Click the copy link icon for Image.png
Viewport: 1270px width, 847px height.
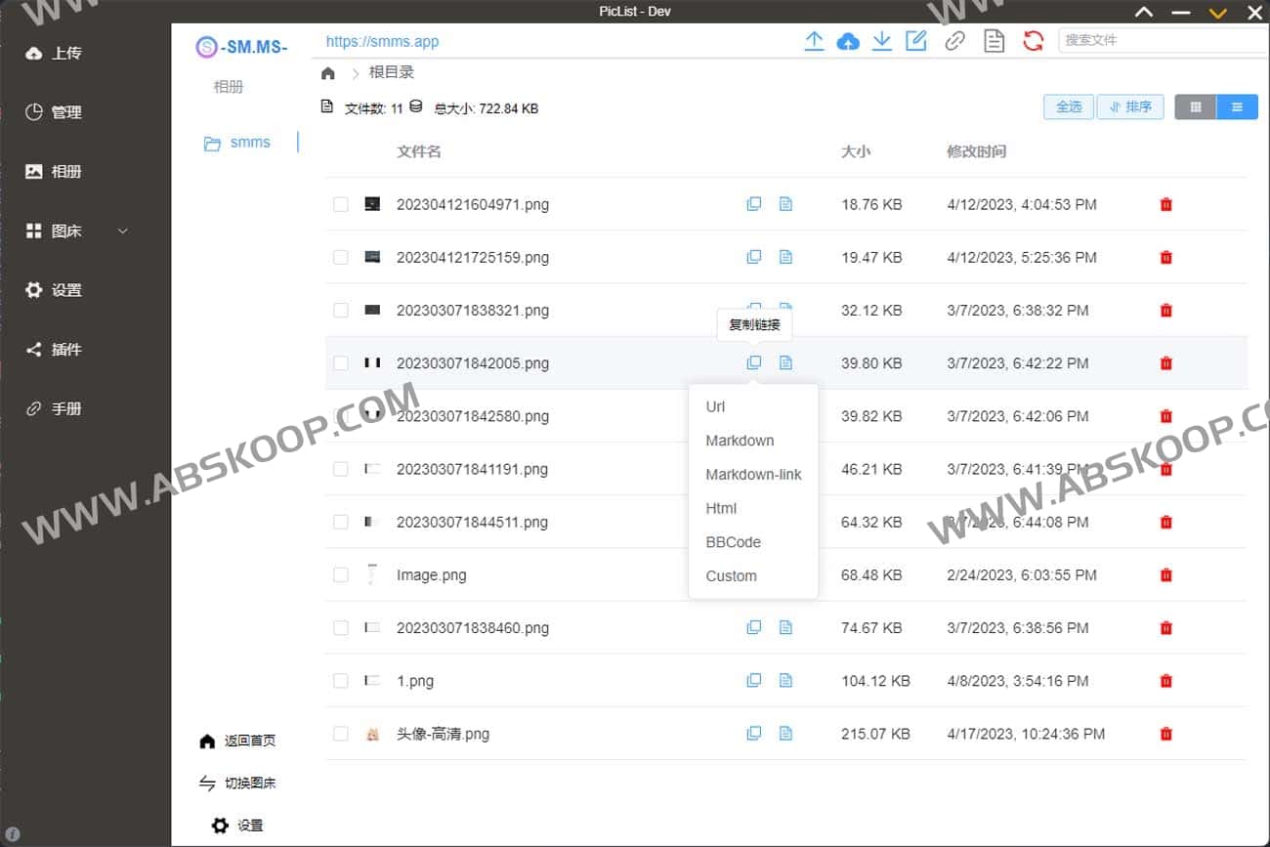[753, 574]
